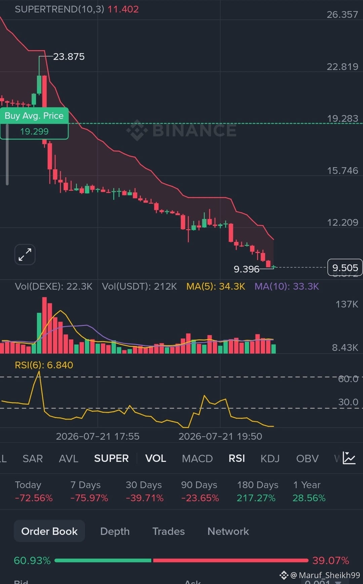363x584 pixels.
Task: Switch to the Network tab
Action: (x=228, y=531)
